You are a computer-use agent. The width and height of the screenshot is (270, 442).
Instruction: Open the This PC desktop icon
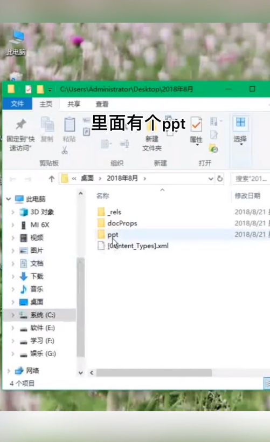[16, 43]
